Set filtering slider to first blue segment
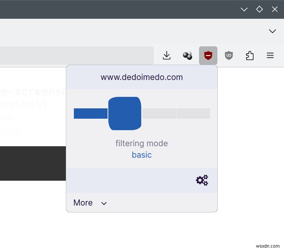This screenshot has width=284, height=250. (91, 114)
